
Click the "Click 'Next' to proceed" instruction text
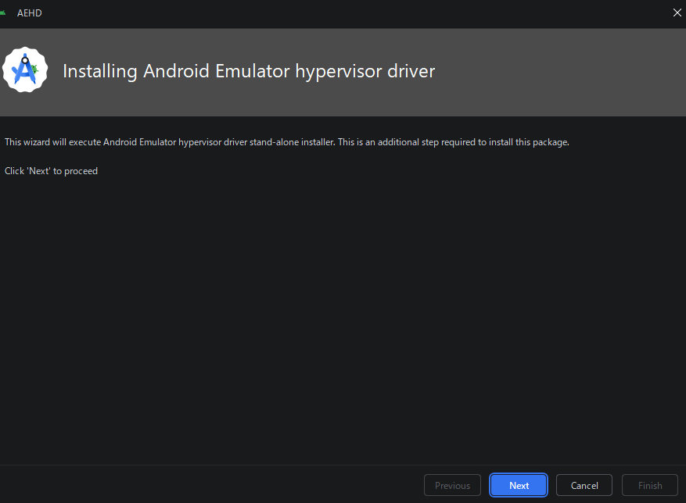[x=51, y=170]
